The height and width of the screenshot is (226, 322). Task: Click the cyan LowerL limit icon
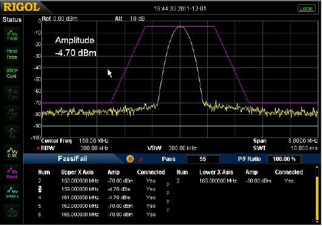pyautogui.click(x=12, y=192)
